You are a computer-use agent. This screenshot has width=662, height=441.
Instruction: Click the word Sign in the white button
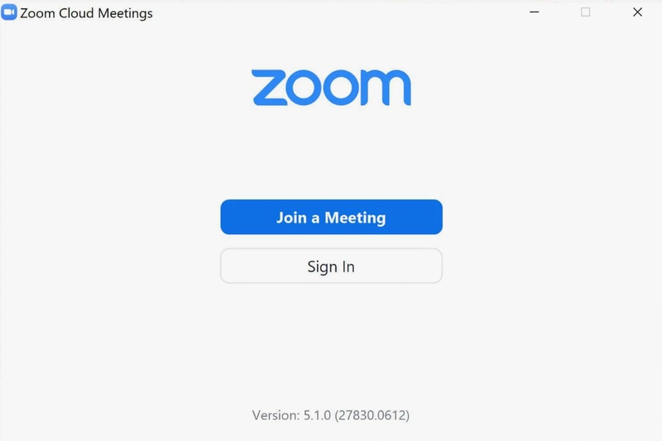[322, 267]
